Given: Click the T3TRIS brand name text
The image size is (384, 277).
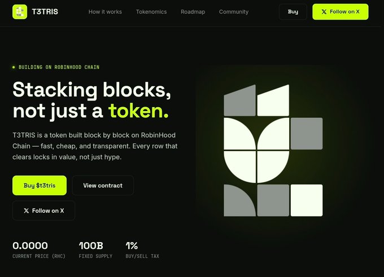Looking at the screenshot, I should click(45, 12).
